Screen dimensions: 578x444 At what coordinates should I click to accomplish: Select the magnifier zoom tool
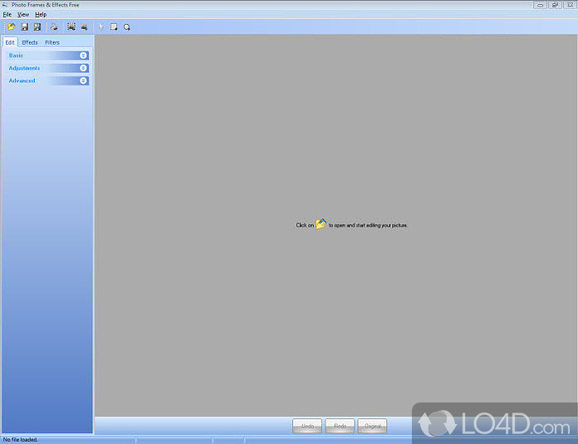pyautogui.click(x=127, y=27)
